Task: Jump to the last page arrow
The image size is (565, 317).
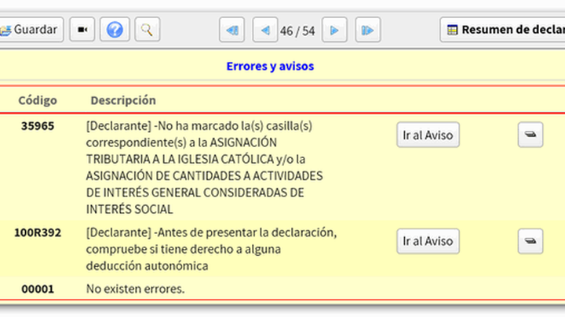Action: [367, 30]
